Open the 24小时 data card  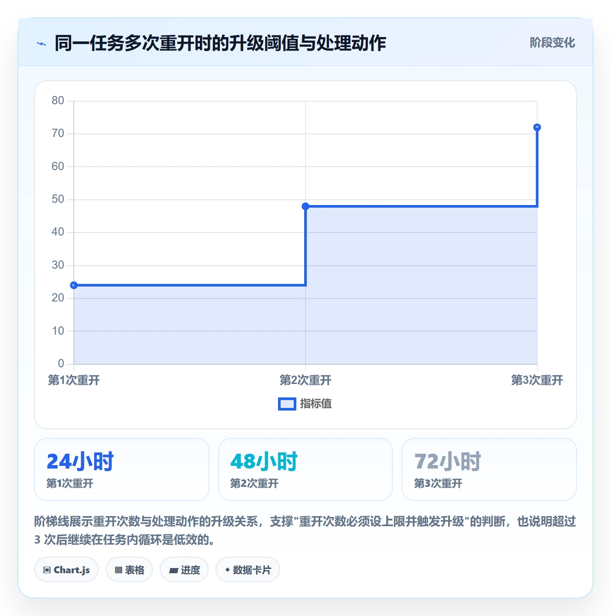tap(122, 469)
